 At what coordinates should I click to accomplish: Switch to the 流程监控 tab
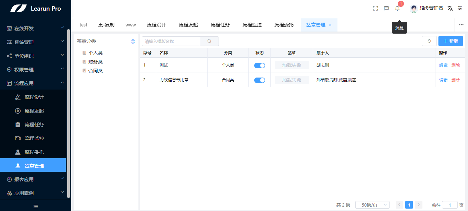(251, 24)
